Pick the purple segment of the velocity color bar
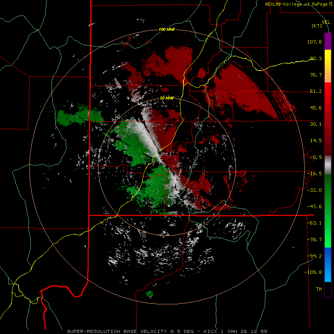 coord(328,41)
